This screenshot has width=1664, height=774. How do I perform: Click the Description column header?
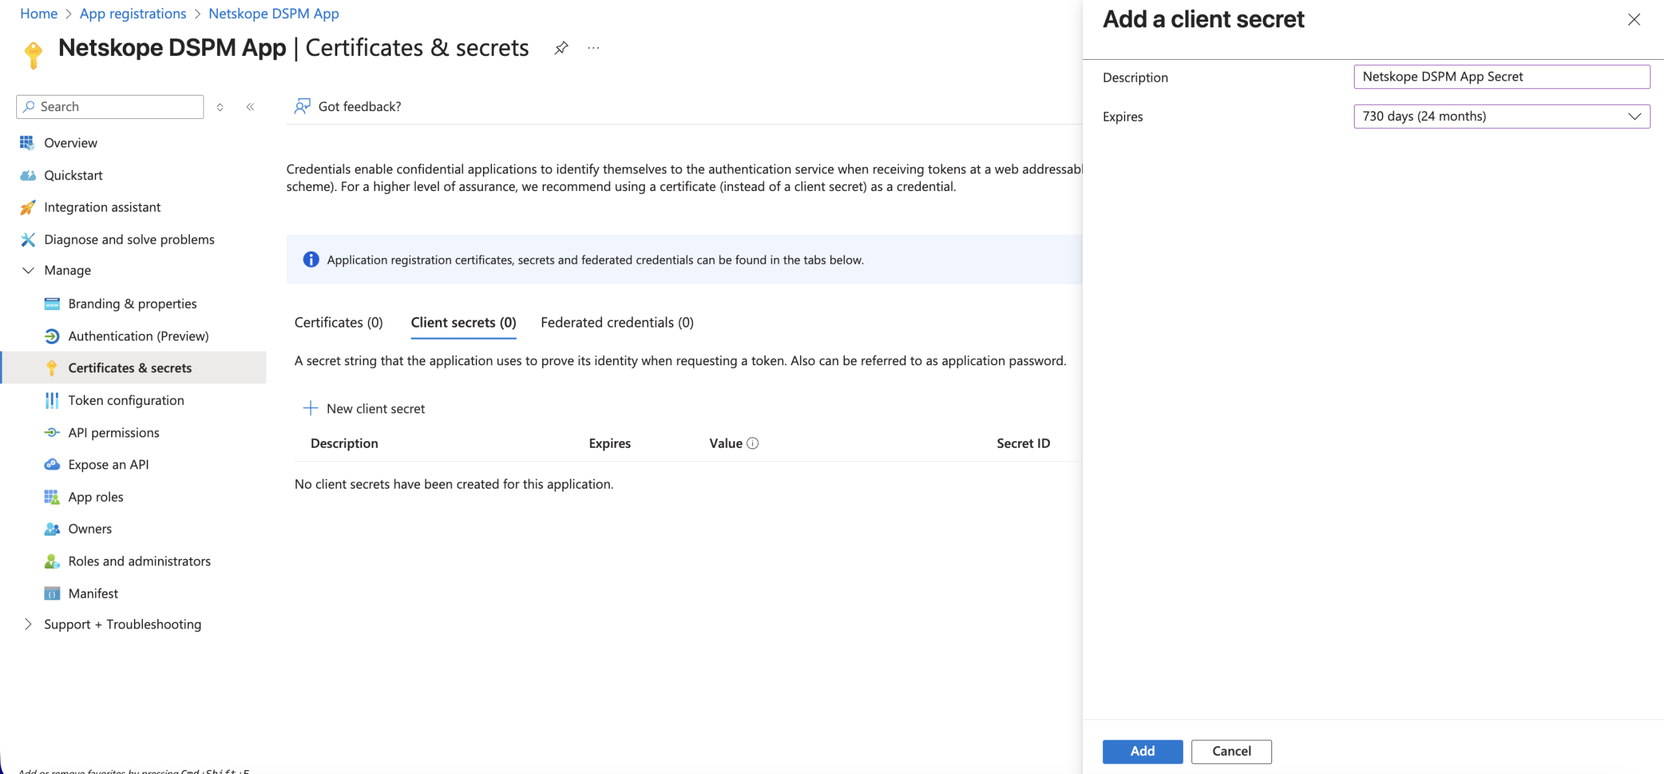(344, 443)
